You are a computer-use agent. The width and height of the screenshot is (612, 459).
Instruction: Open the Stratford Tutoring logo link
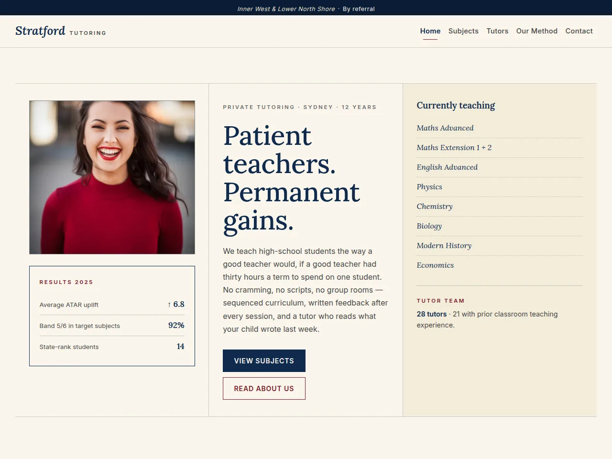click(x=61, y=31)
